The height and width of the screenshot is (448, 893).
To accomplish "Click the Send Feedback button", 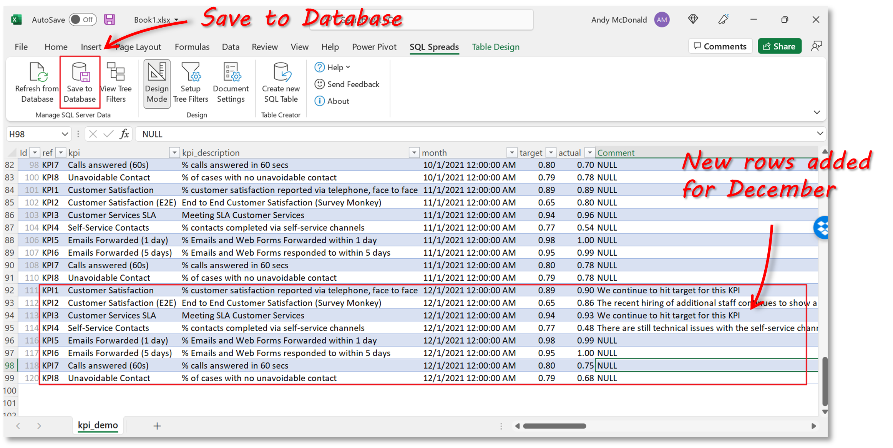I will pos(350,84).
